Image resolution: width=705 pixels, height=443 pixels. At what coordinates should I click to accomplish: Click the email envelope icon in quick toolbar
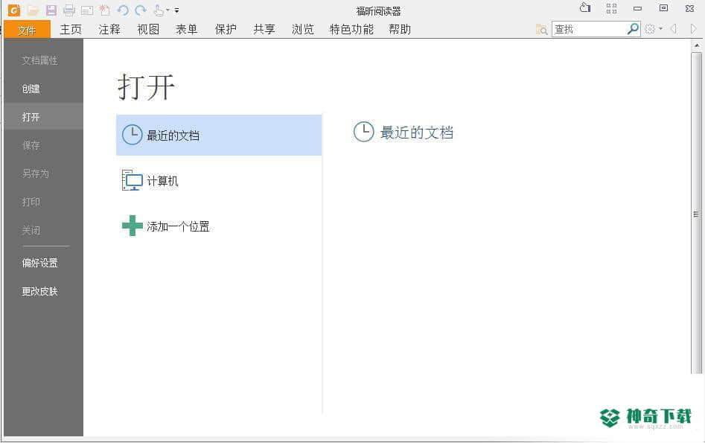pyautogui.click(x=87, y=10)
